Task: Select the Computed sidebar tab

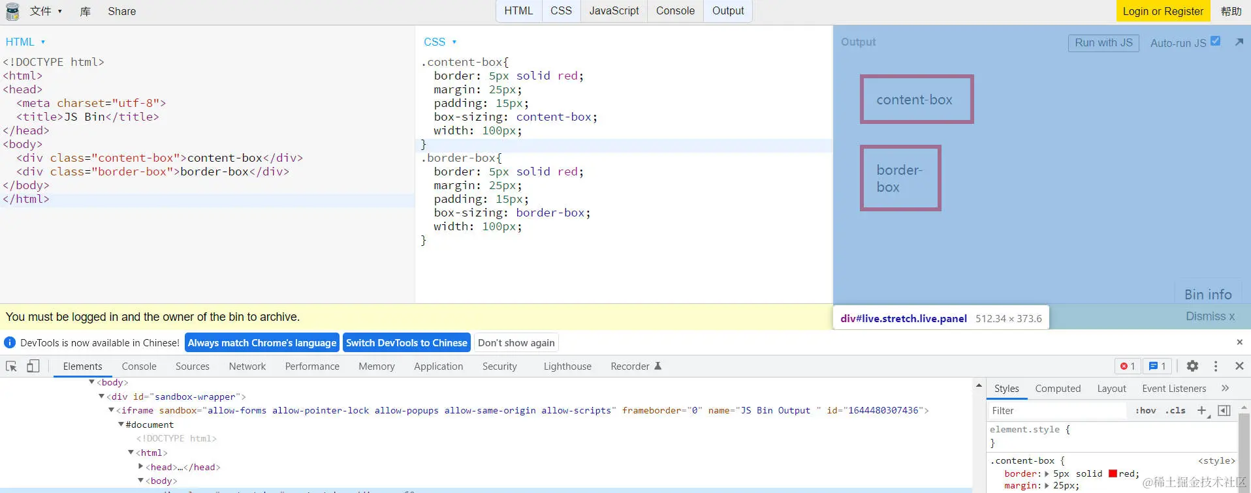Action: tap(1058, 389)
